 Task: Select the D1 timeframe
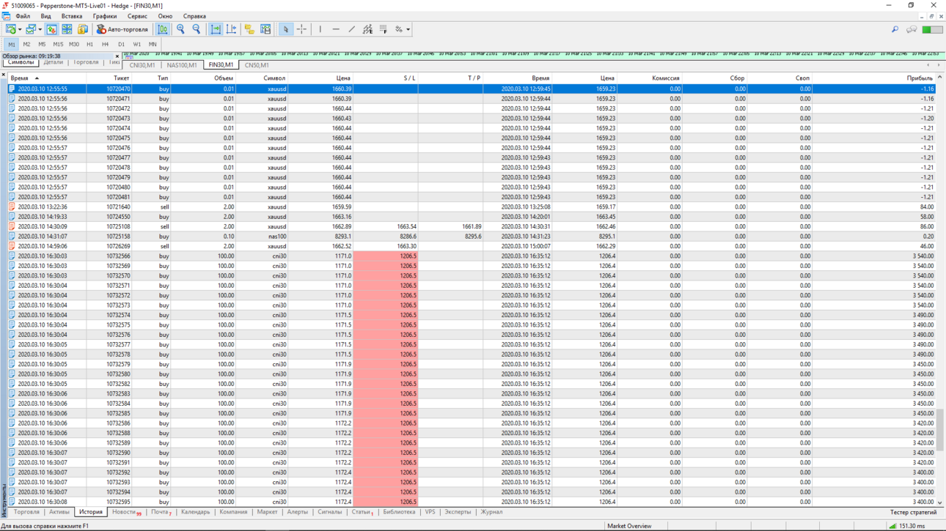(x=121, y=44)
